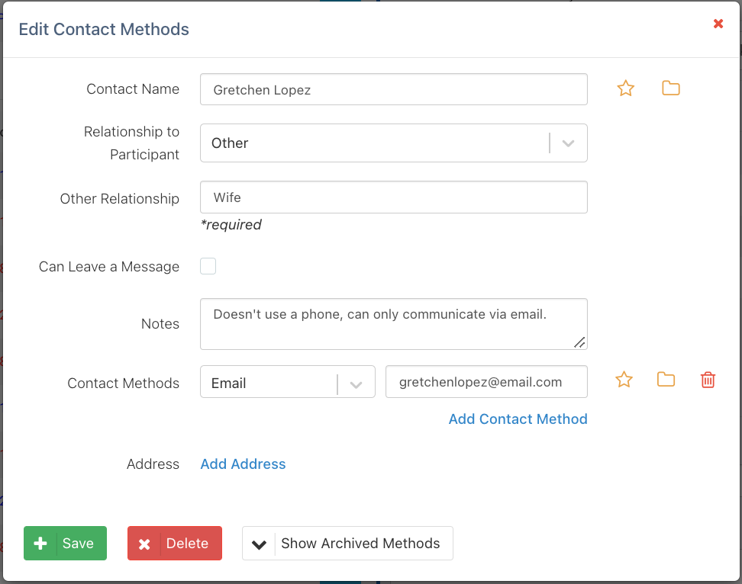Close the Edit Contact Methods dialog
The image size is (742, 584).
718,24
